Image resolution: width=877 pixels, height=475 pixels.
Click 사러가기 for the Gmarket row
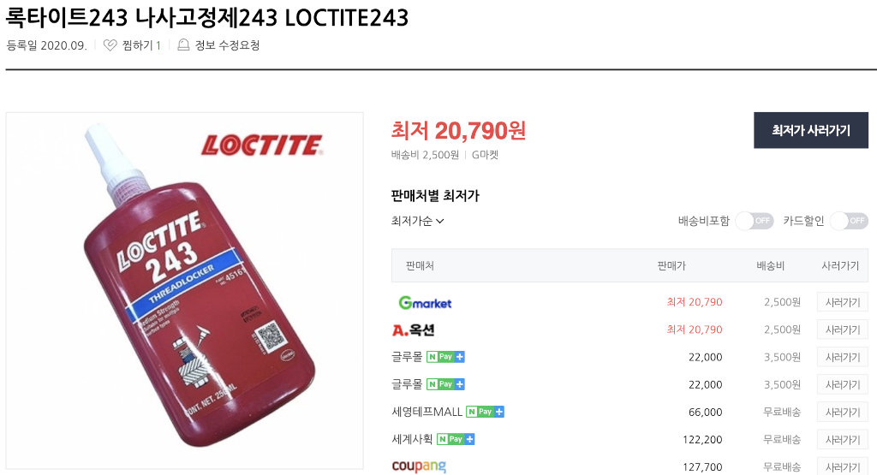(x=843, y=302)
